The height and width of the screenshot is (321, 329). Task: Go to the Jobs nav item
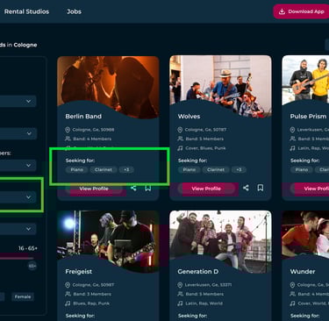[x=74, y=11]
